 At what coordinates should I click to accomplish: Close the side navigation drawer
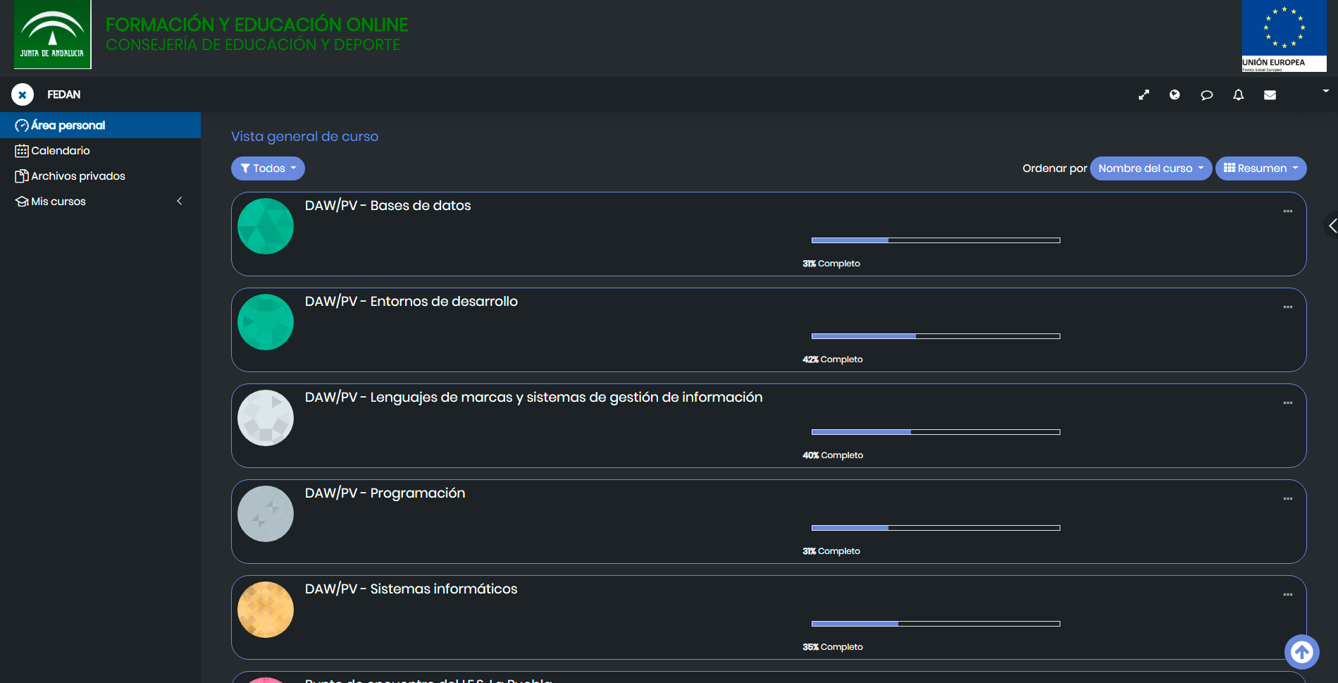(x=23, y=94)
